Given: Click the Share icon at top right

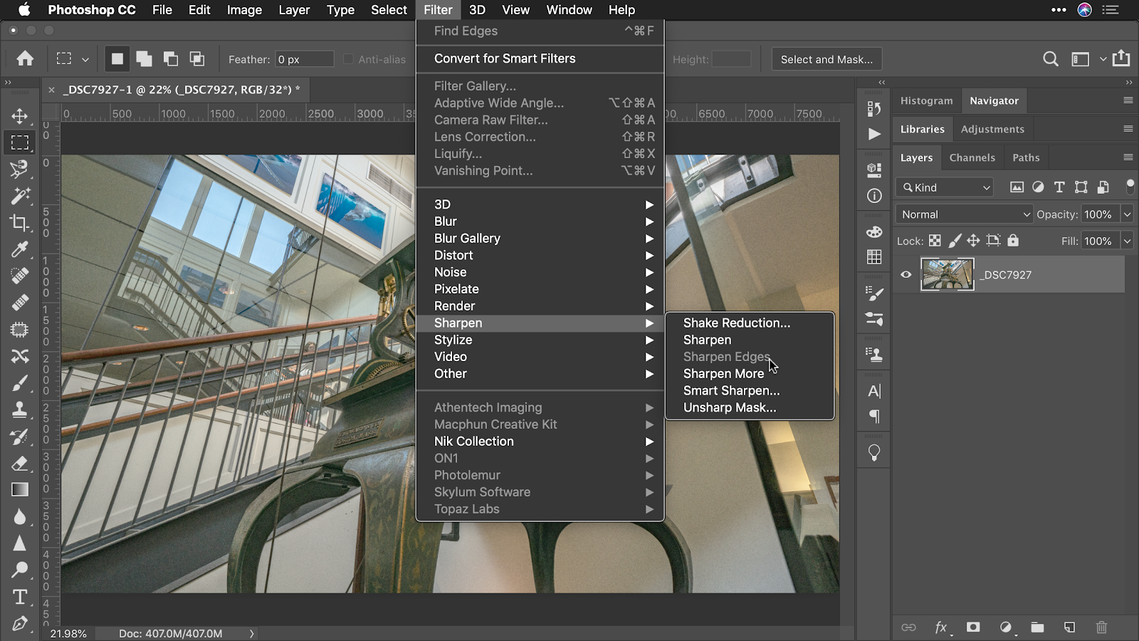Looking at the screenshot, I should 1121,58.
